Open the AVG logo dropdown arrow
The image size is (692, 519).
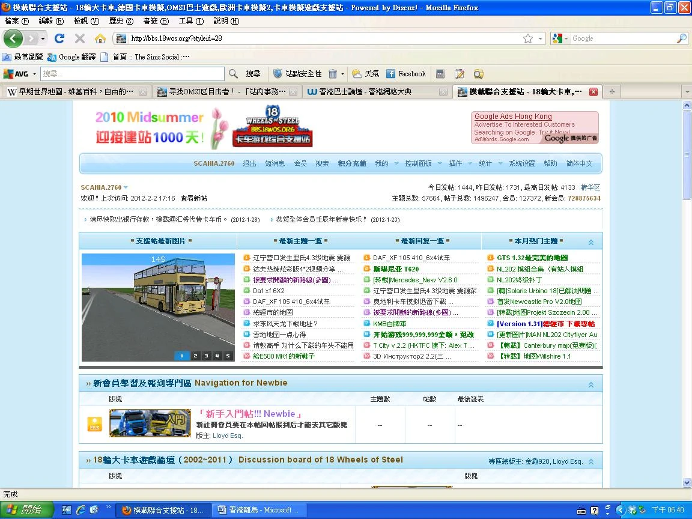tap(34, 74)
